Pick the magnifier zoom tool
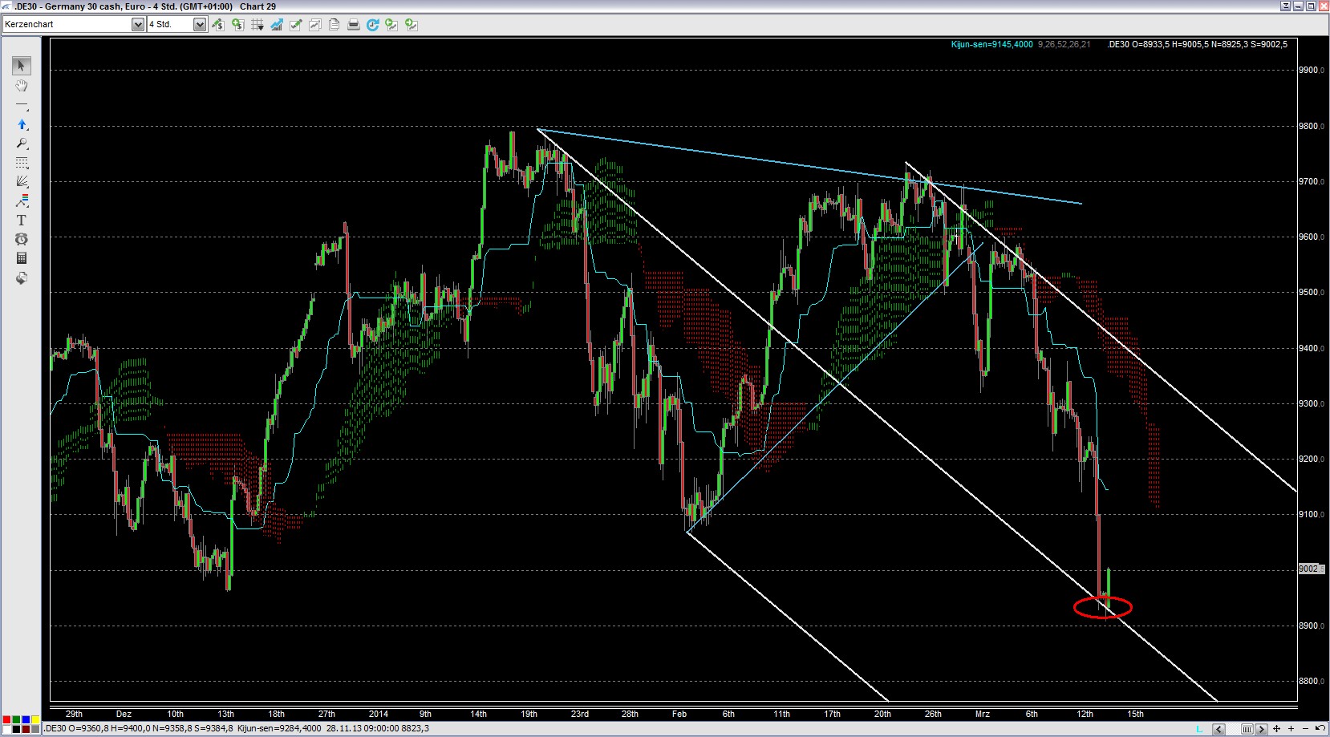The image size is (1330, 737). pyautogui.click(x=22, y=144)
